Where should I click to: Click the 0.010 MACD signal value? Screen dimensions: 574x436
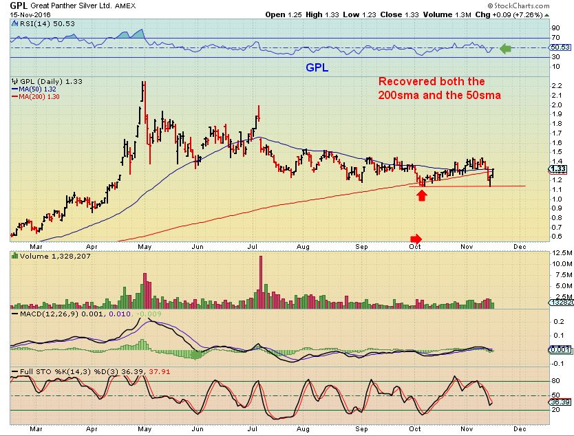[x=120, y=314]
